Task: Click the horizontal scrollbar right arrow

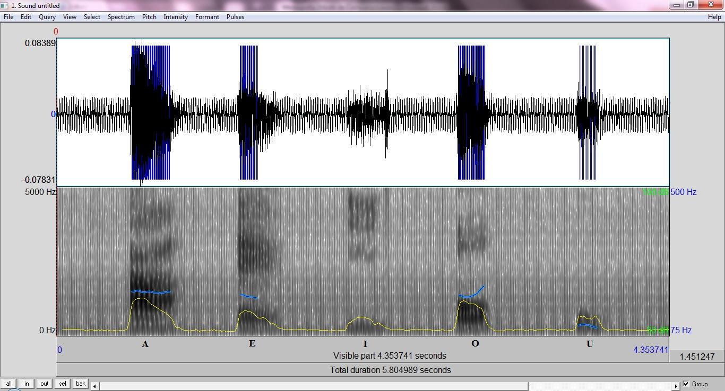Action: (x=676, y=386)
